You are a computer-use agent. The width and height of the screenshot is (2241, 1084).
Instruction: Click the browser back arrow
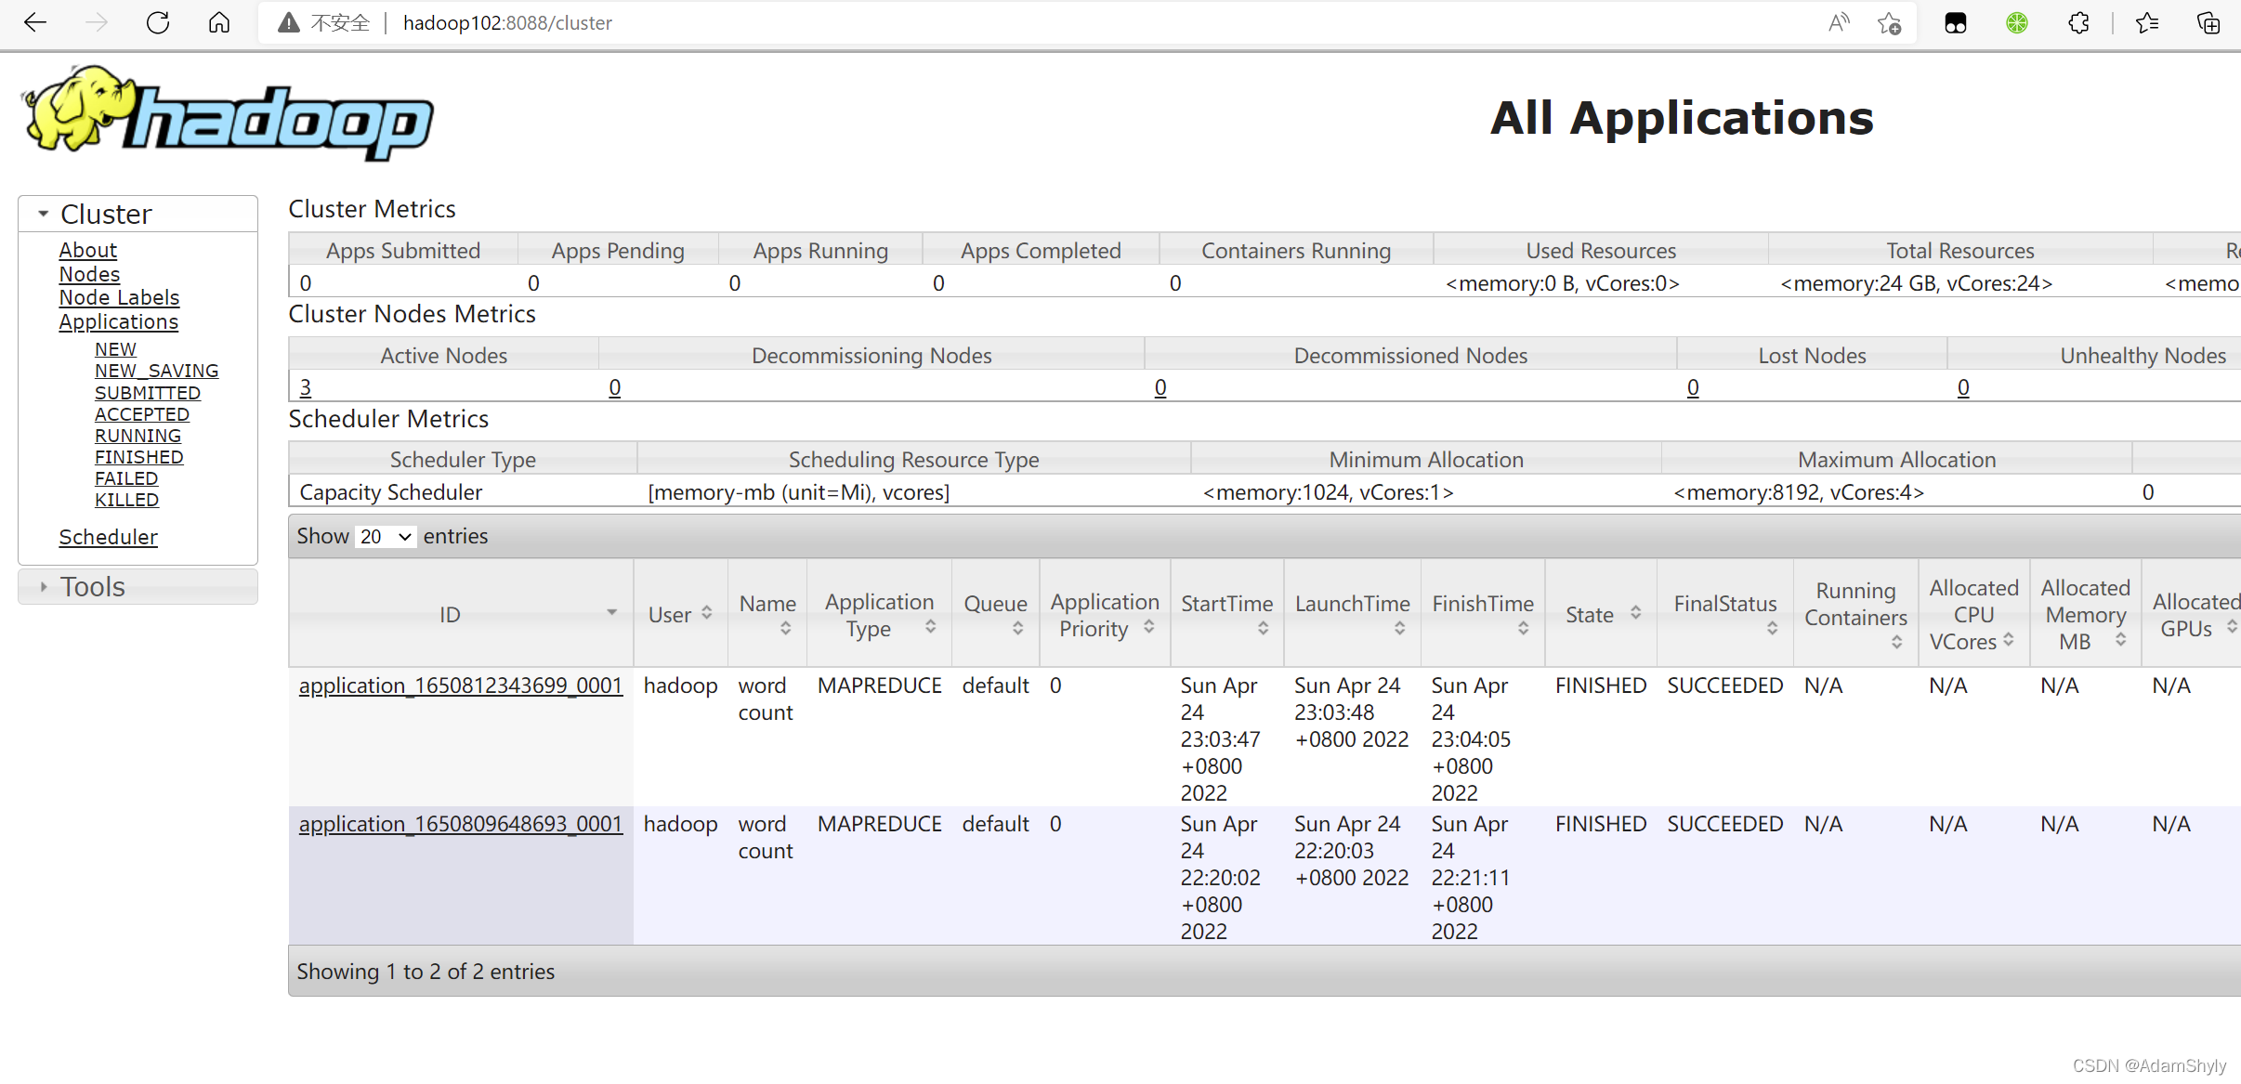(x=35, y=22)
